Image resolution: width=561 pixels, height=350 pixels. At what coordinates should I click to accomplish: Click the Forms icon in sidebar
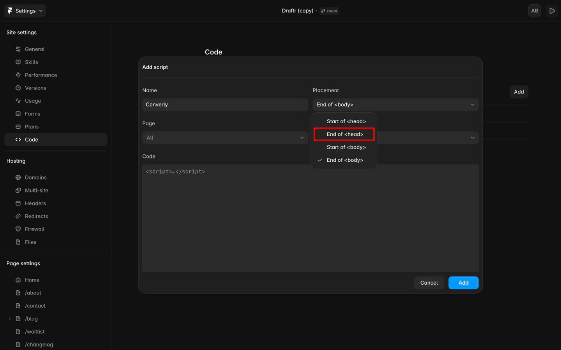pyautogui.click(x=18, y=114)
